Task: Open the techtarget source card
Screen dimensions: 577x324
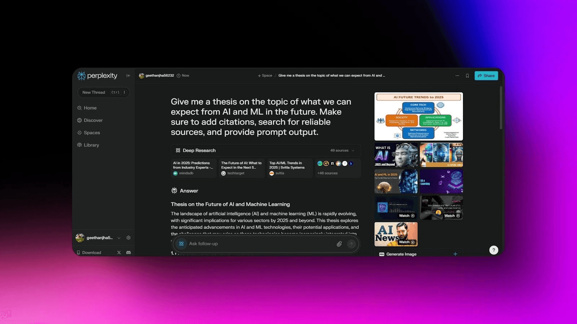Action: click(242, 168)
